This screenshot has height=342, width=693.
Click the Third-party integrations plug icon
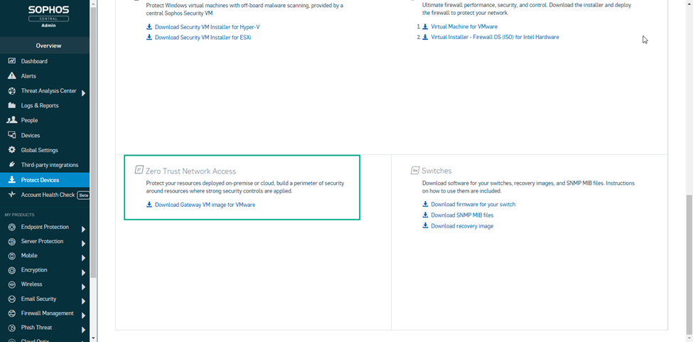(12, 165)
